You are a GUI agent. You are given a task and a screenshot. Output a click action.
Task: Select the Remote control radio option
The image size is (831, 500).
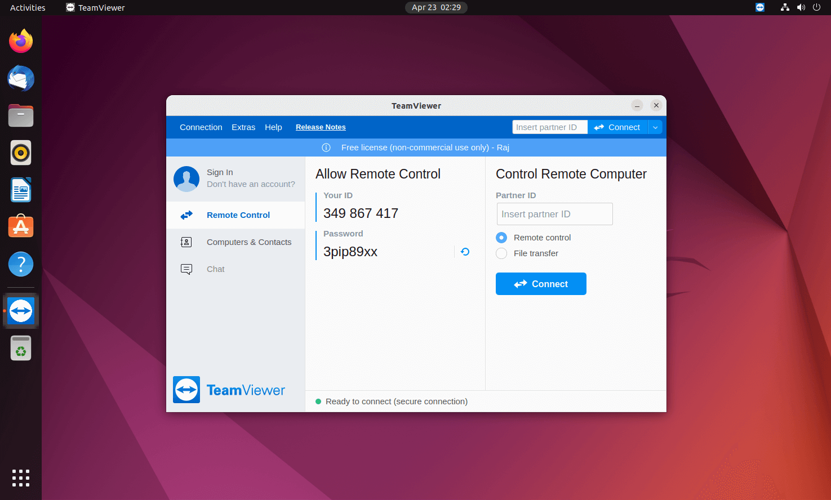(501, 238)
